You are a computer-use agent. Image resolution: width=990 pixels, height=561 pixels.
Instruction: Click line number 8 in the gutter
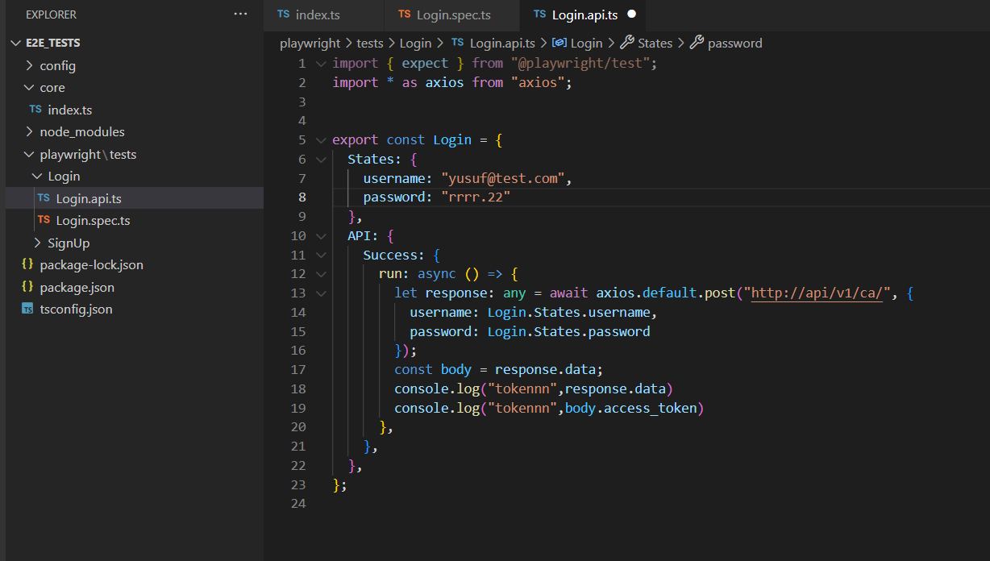[302, 197]
